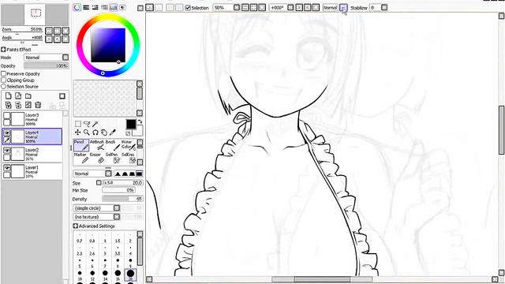Hide Layer4 using its eye icon

[7, 133]
